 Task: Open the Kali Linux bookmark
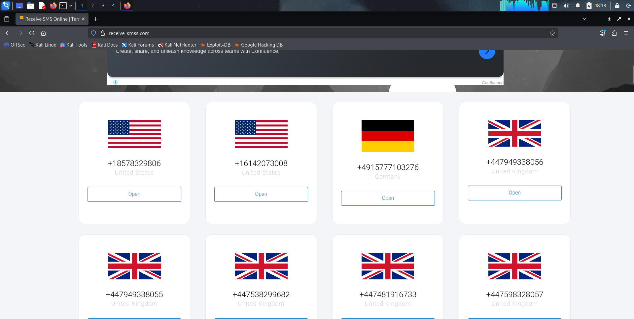(x=43, y=45)
